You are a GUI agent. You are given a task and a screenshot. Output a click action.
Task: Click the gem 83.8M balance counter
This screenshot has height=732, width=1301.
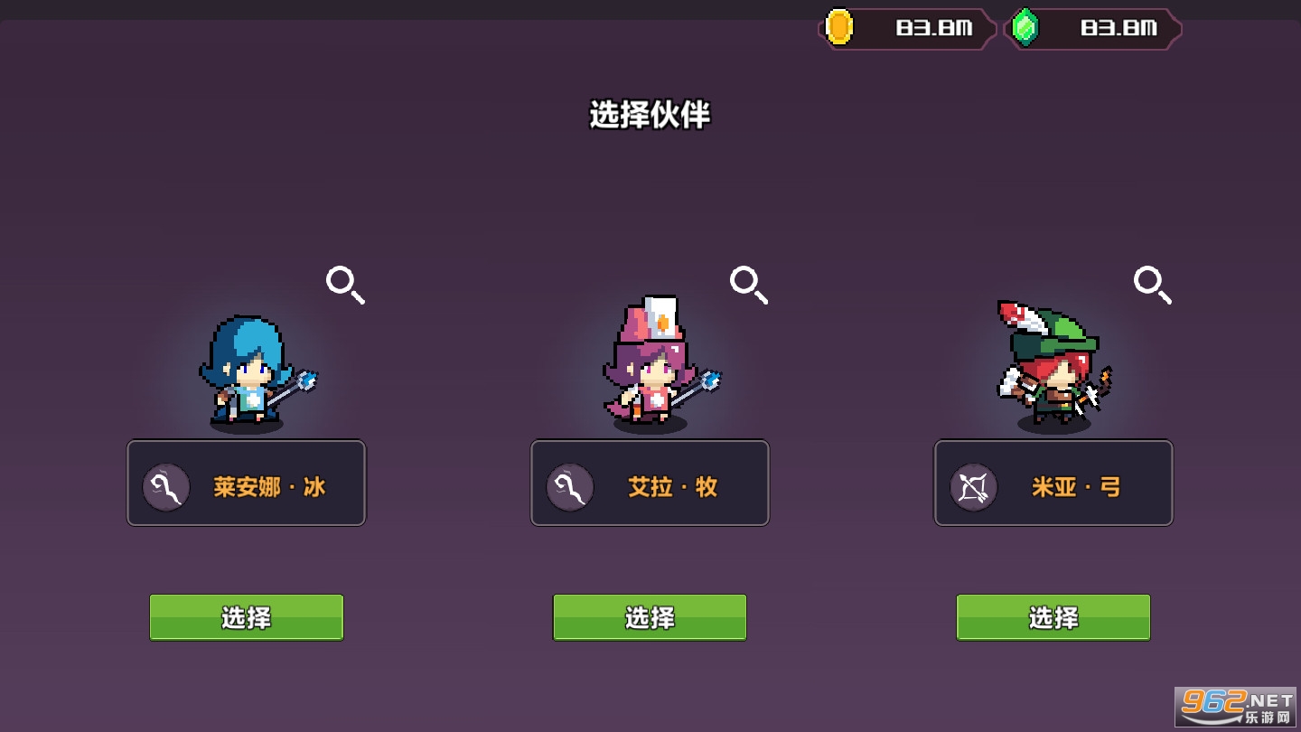click(x=1118, y=28)
